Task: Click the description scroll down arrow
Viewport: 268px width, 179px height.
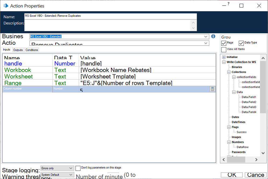Action: (193, 28)
